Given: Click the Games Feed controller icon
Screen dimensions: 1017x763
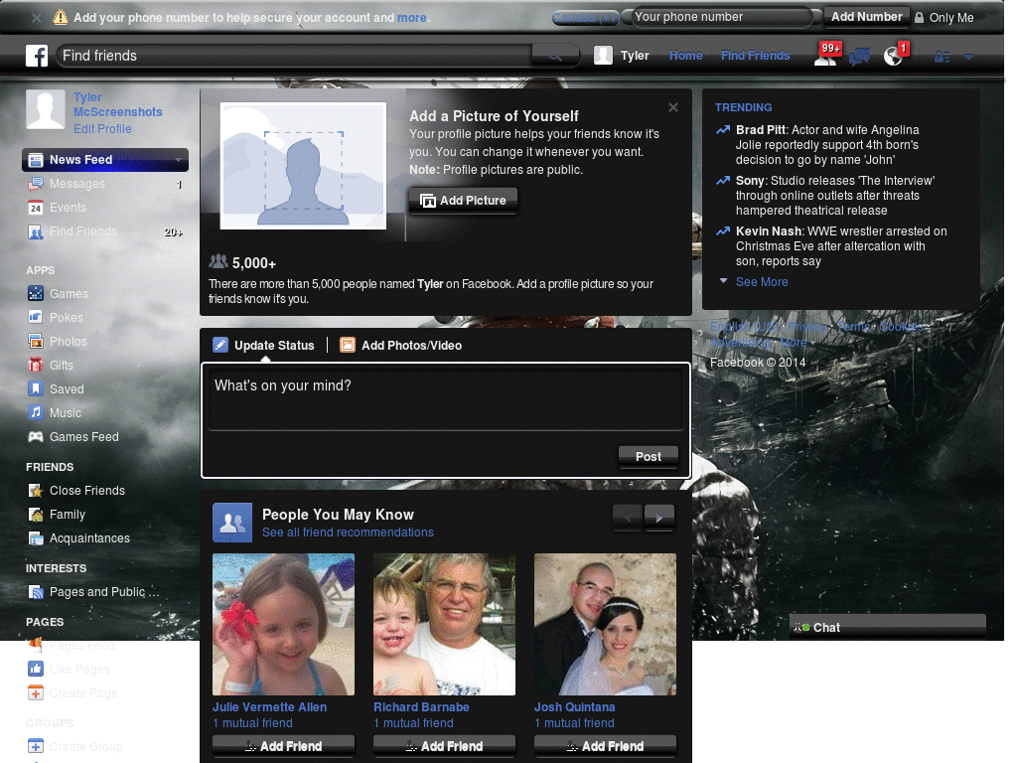Looking at the screenshot, I should click(x=36, y=437).
